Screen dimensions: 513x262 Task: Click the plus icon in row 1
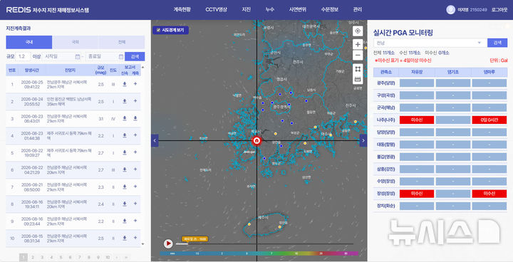tap(135, 84)
